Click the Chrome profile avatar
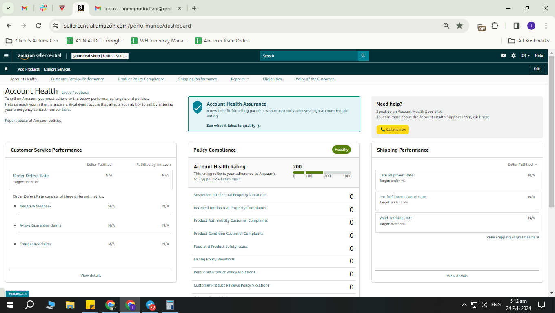 click(x=531, y=26)
